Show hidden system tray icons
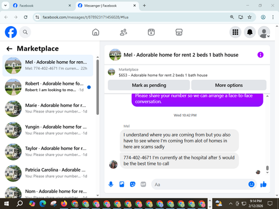Viewport: 279px width, 209px height. point(230,203)
